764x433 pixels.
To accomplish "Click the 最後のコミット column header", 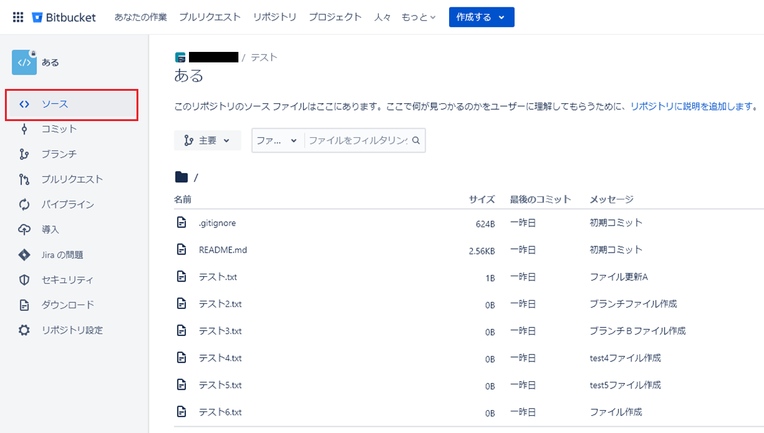I will [540, 199].
